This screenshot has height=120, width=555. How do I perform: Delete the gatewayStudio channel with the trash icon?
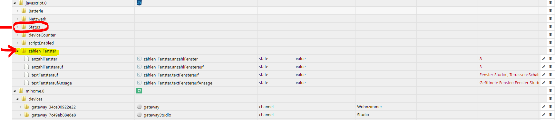pyautogui.click(x=550, y=115)
